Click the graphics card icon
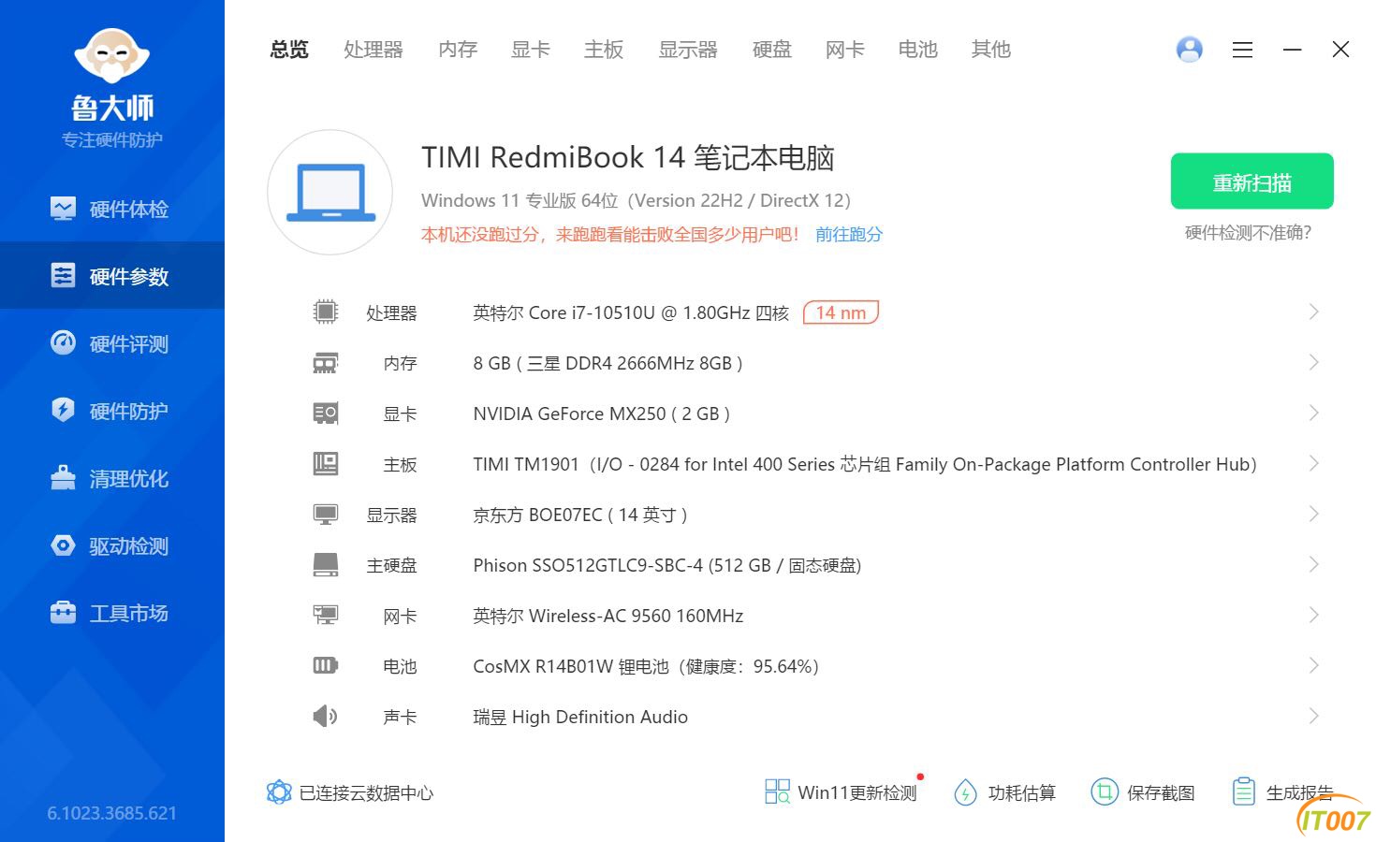The height and width of the screenshot is (842, 1376). pyautogui.click(x=325, y=413)
